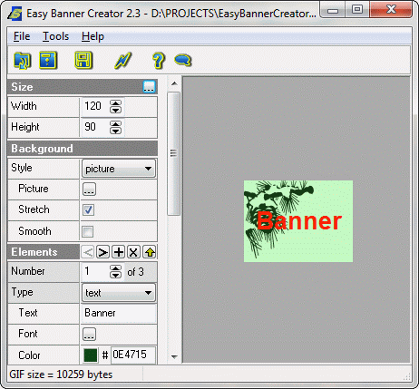Image resolution: width=419 pixels, height=389 pixels.
Task: Open the File menu
Action: click(22, 36)
